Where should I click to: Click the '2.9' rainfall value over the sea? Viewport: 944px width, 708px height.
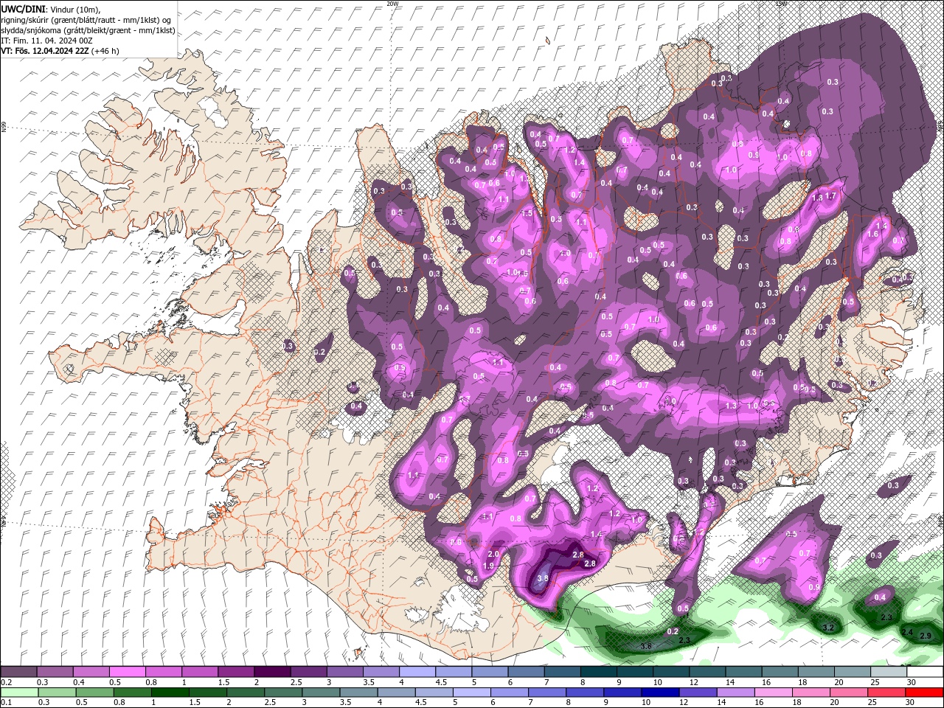tap(926, 636)
